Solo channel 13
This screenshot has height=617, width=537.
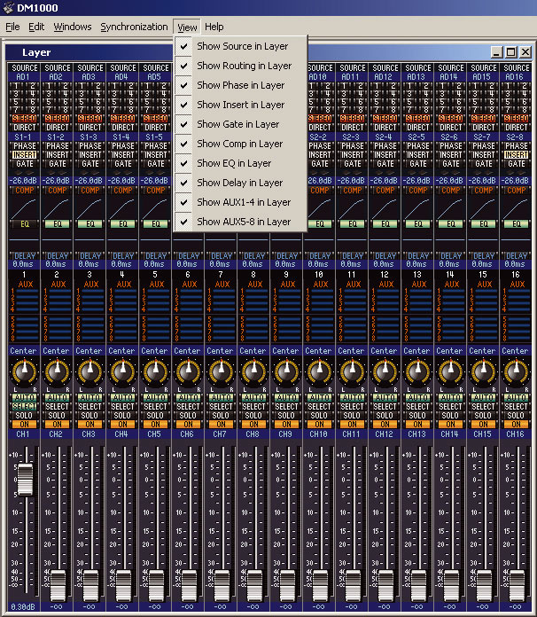pyautogui.click(x=417, y=416)
